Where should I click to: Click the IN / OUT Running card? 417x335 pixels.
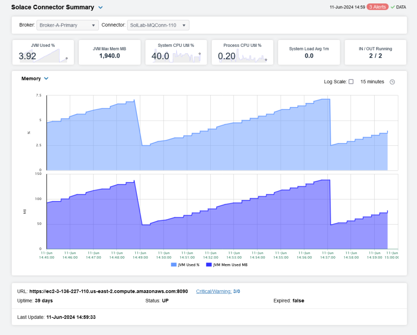(375, 52)
